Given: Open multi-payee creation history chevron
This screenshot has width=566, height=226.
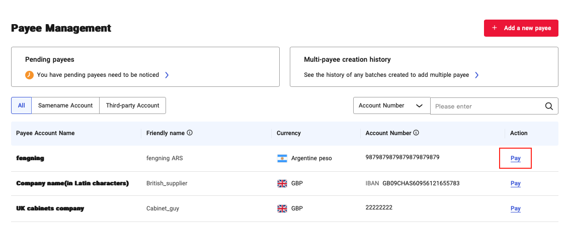Looking at the screenshot, I should pyautogui.click(x=476, y=75).
